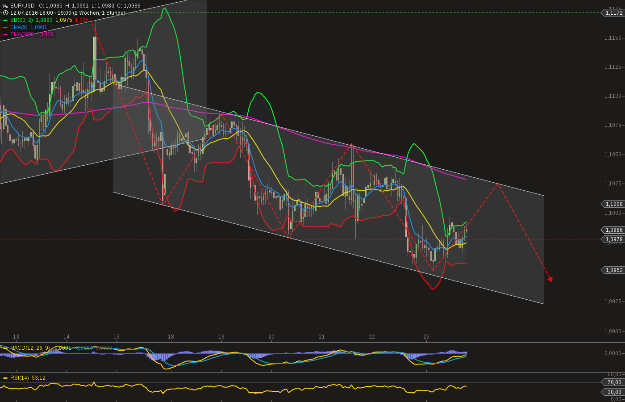Click the yellow MACD legend marker
Viewport: 625px width, 402px height.
pos(5,348)
